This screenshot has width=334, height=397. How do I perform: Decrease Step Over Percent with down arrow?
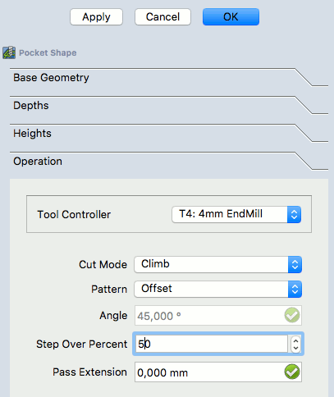click(295, 349)
